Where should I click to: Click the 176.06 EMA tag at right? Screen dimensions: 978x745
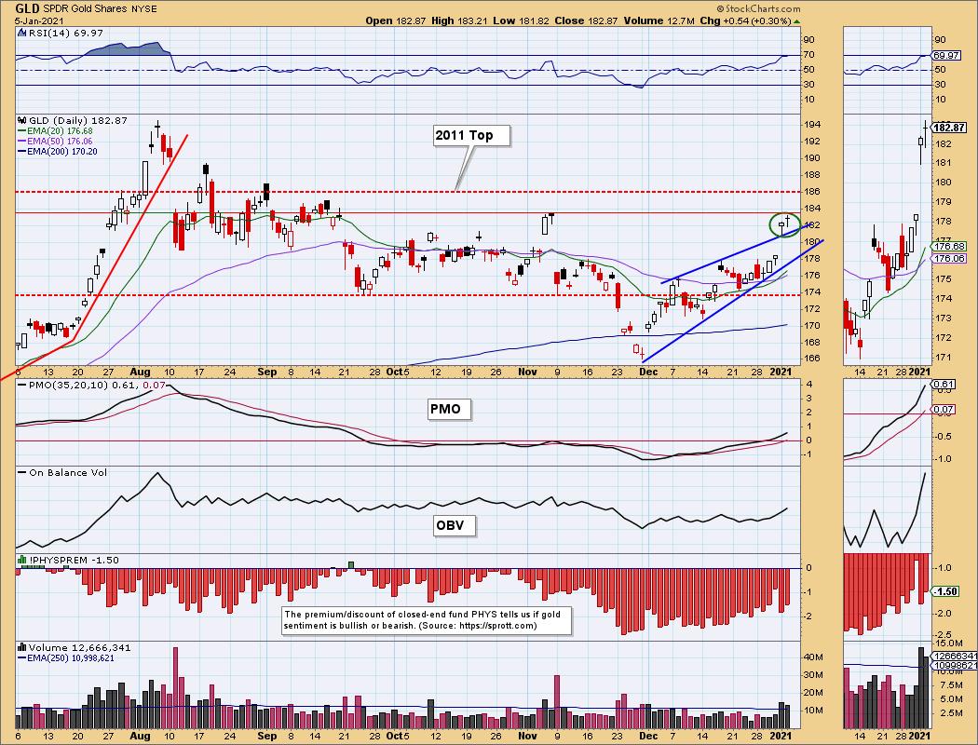coord(951,258)
